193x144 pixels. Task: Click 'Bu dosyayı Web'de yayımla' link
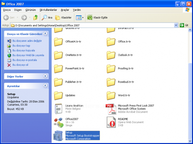pyautogui.click(x=28, y=55)
